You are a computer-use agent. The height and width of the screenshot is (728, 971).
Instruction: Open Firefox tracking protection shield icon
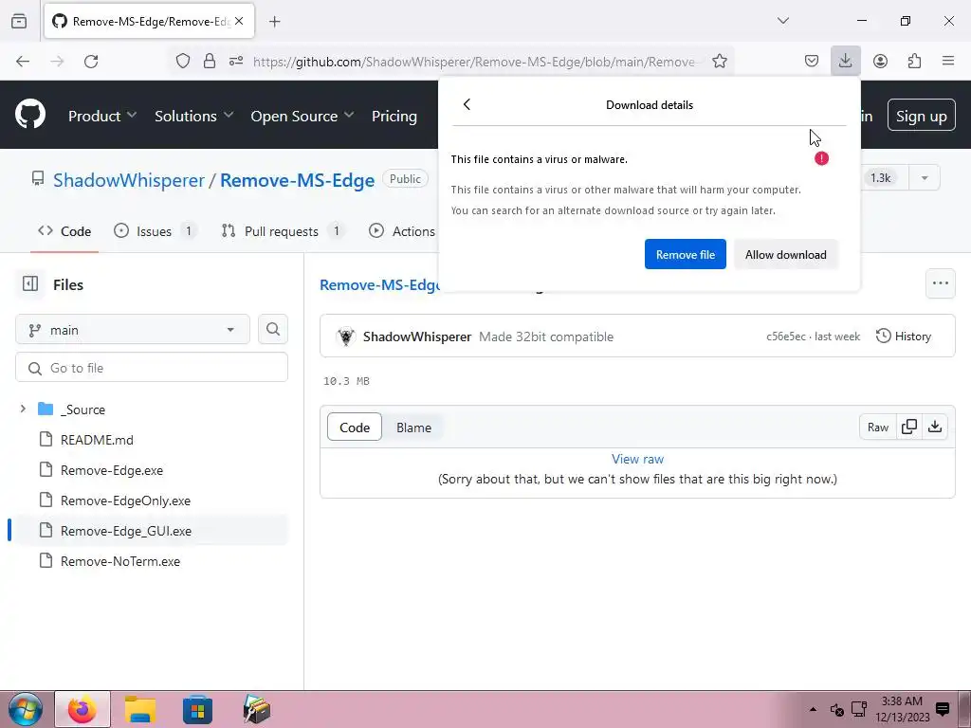click(183, 62)
